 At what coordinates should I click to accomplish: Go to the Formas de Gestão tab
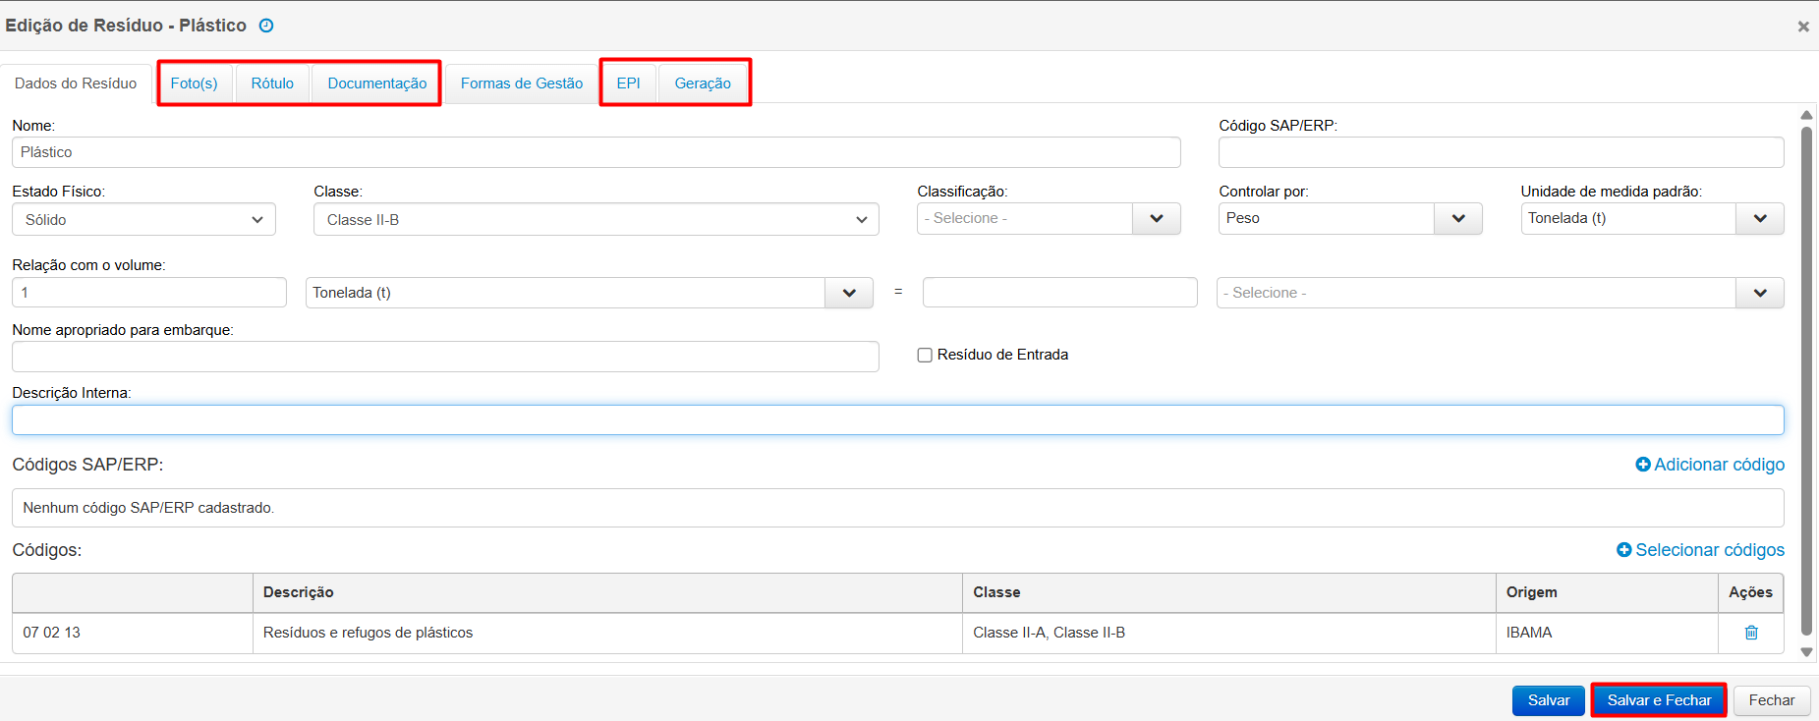point(521,83)
